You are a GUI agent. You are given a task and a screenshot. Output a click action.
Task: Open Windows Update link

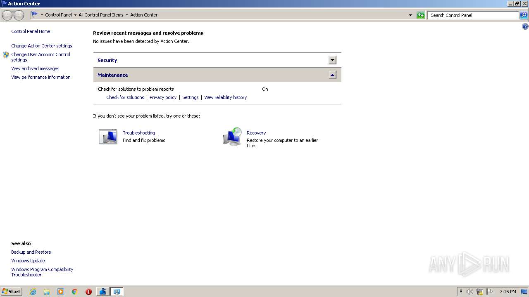[x=28, y=261]
